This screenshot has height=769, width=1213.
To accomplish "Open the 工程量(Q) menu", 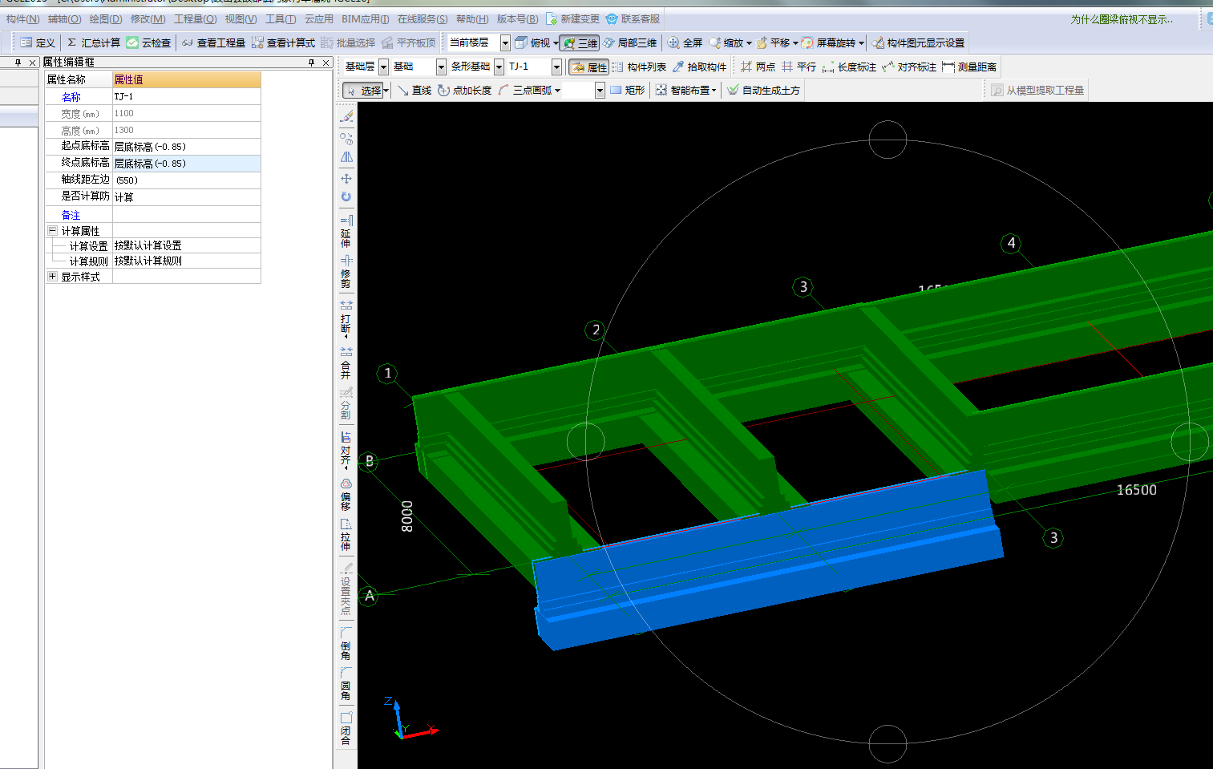I will [x=195, y=19].
